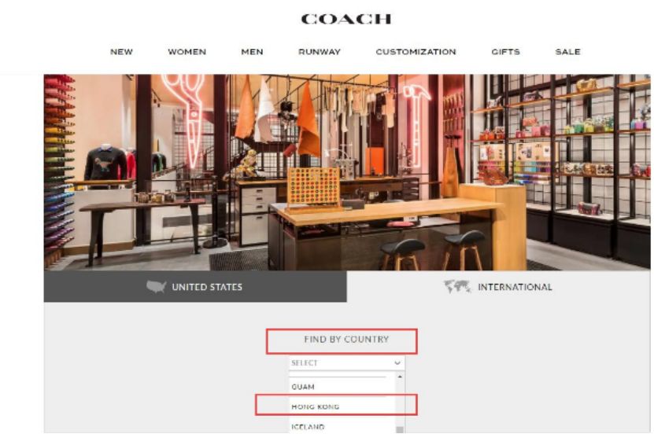The width and height of the screenshot is (654, 434).
Task: Click the country list scrollbar thumb
Action: click(400, 430)
